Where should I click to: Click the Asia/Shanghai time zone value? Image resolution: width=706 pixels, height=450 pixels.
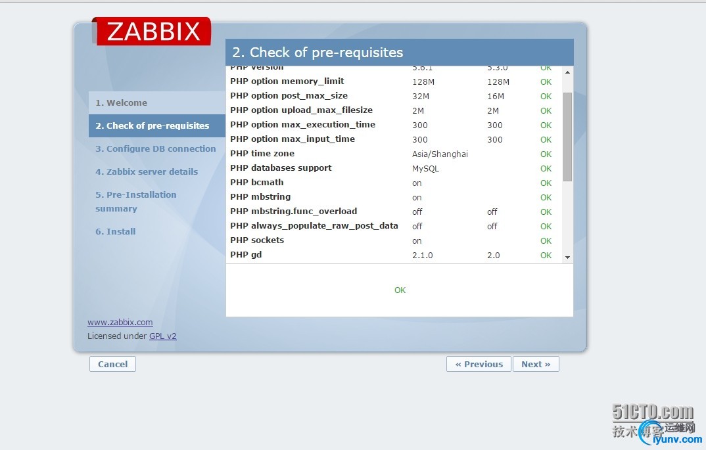point(440,154)
